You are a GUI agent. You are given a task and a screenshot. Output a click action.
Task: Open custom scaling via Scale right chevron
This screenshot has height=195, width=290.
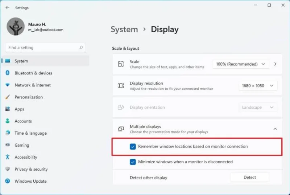275,64
